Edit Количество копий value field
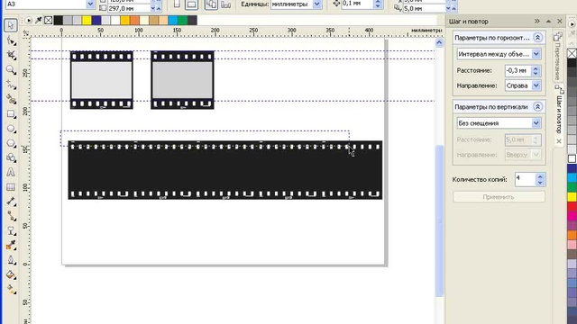 pyautogui.click(x=525, y=180)
